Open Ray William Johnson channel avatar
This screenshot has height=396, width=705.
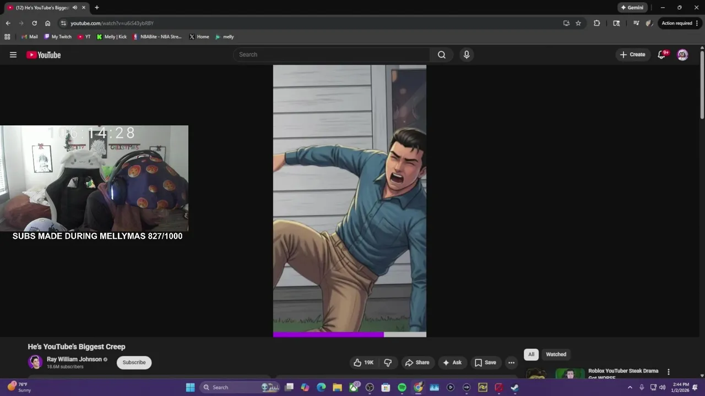point(35,362)
